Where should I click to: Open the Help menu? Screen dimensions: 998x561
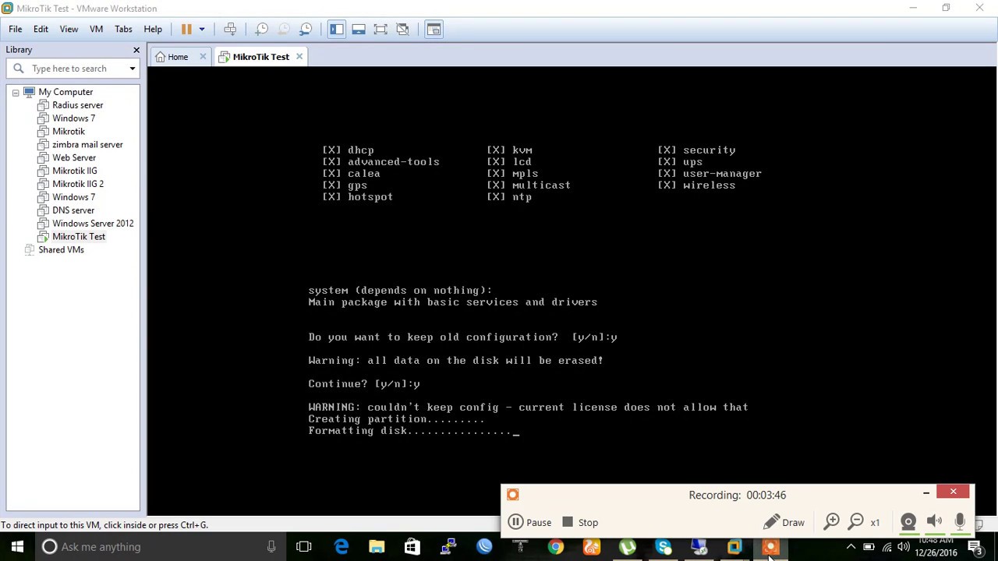coord(153,30)
